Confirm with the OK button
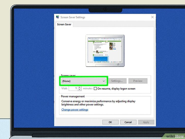This screenshot has height=139, width=185. tap(110, 122)
